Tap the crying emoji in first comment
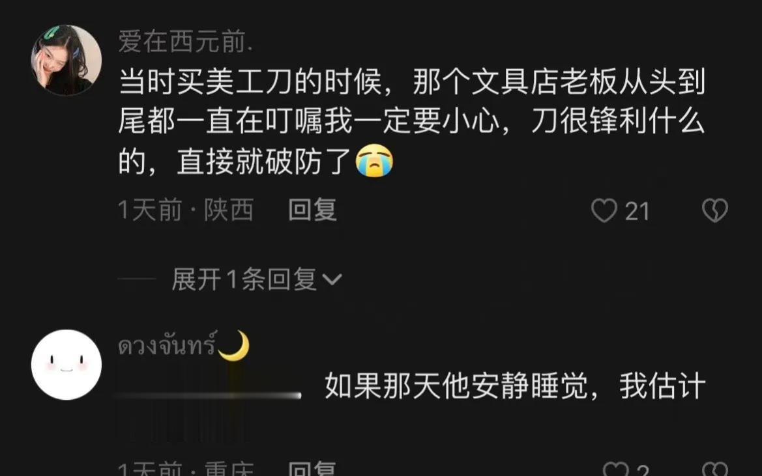This screenshot has height=476, width=762. coord(374,161)
